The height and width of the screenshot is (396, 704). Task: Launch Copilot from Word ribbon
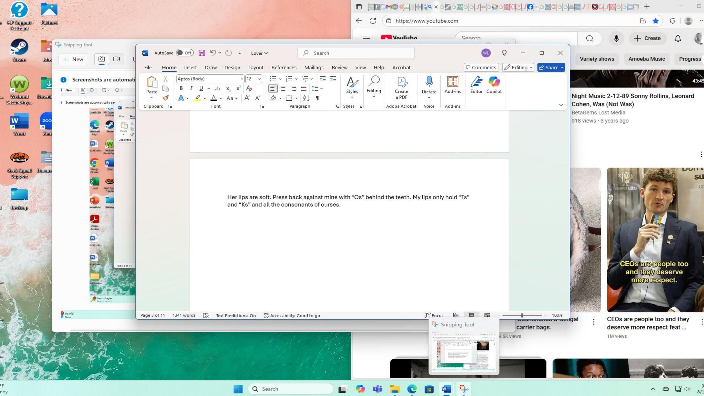(494, 85)
